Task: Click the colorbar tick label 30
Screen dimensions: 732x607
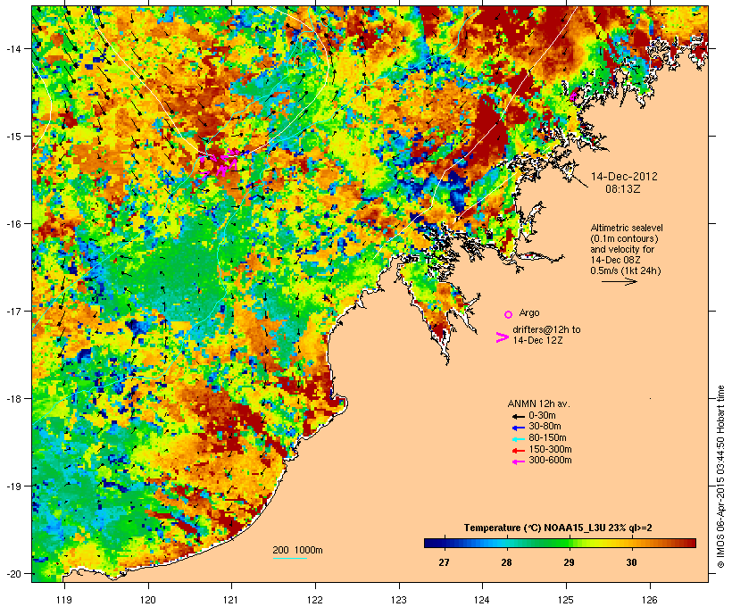Action: point(631,562)
